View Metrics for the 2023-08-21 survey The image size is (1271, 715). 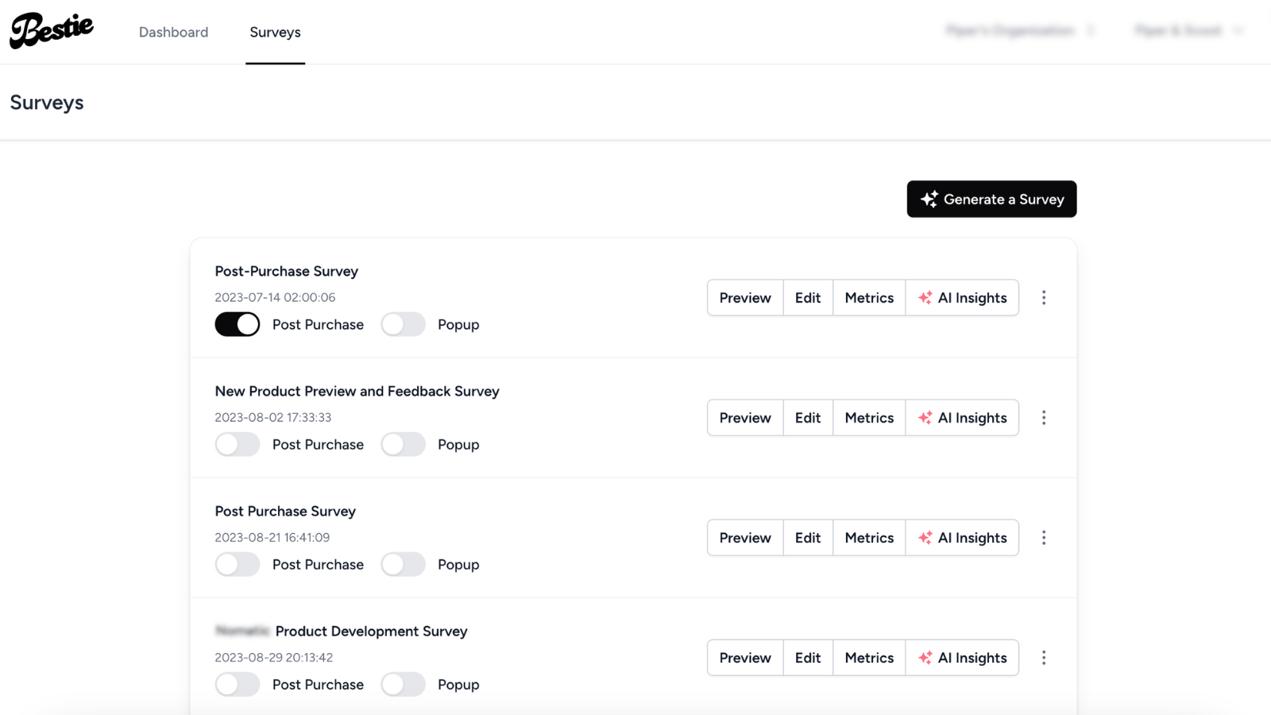point(869,538)
